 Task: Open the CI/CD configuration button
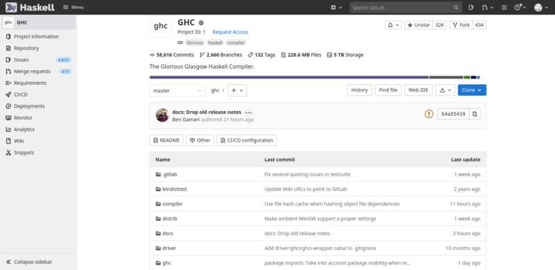247,140
